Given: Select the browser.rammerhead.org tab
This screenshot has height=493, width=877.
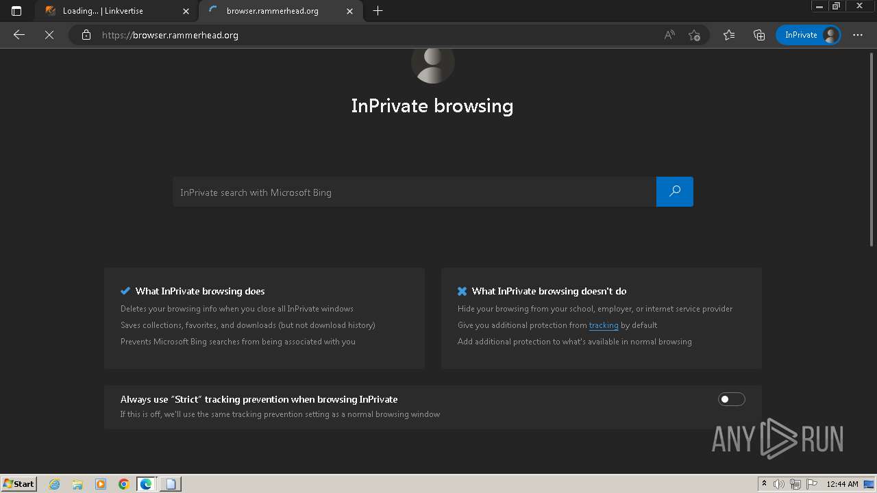Looking at the screenshot, I should tap(280, 11).
